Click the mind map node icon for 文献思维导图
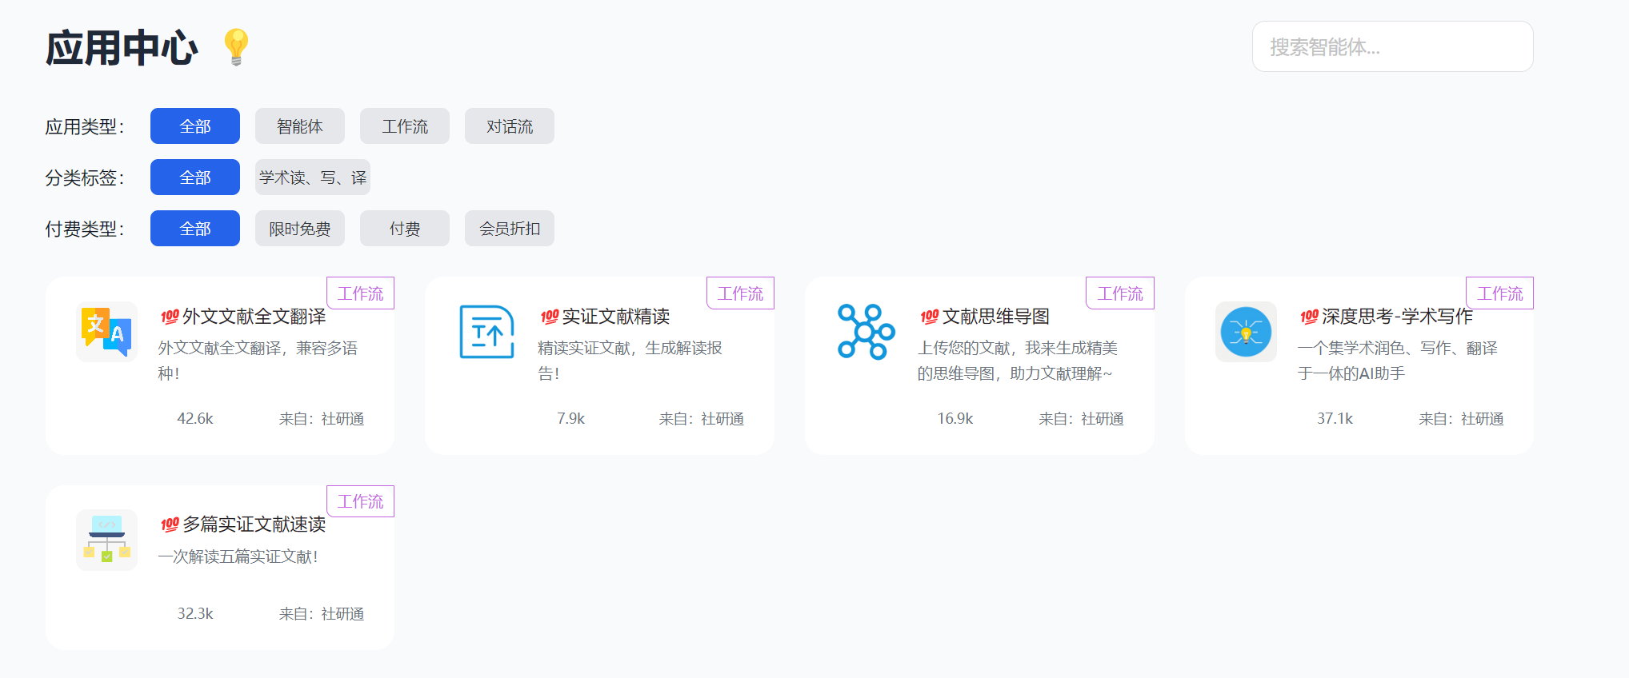Viewport: 1629px width, 678px height. [866, 332]
